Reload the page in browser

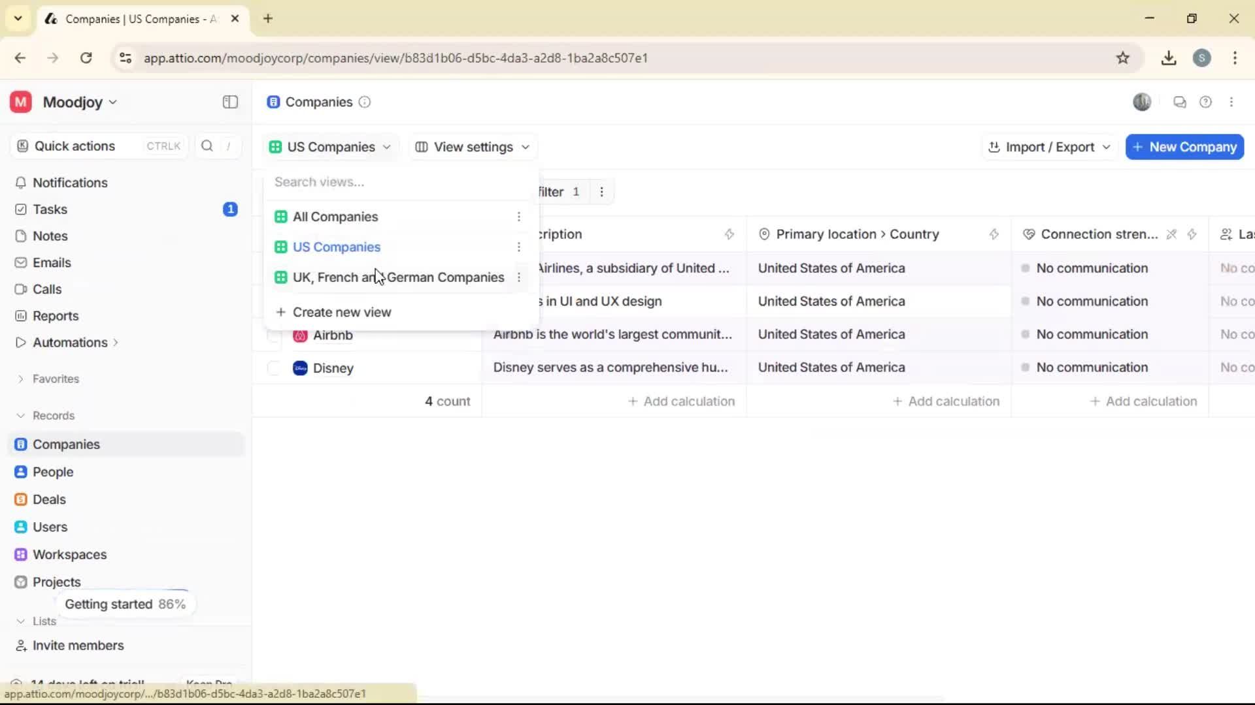[86, 58]
